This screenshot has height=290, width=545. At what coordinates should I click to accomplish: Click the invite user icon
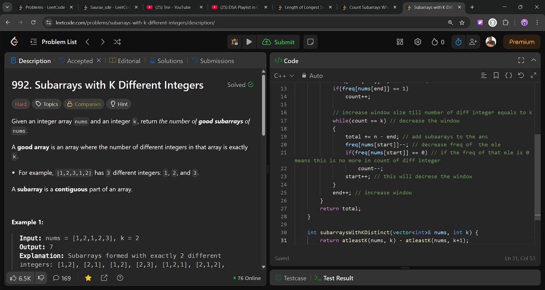tap(473, 42)
